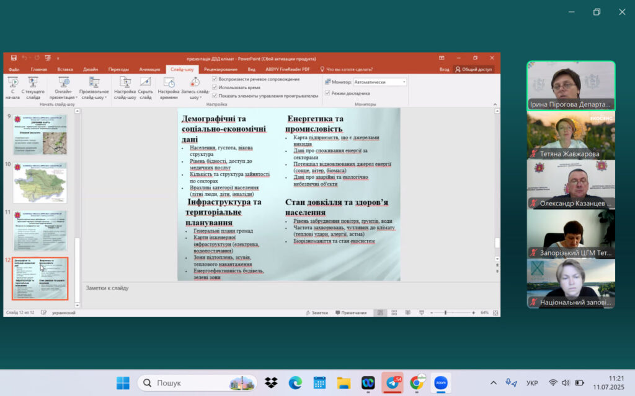Disable Режим докладчика checkbox

coord(327,93)
